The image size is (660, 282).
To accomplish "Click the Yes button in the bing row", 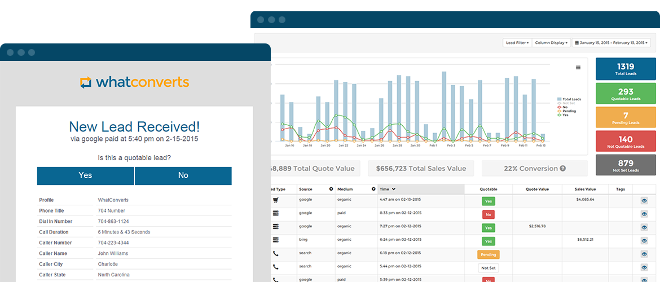I will pyautogui.click(x=489, y=241).
